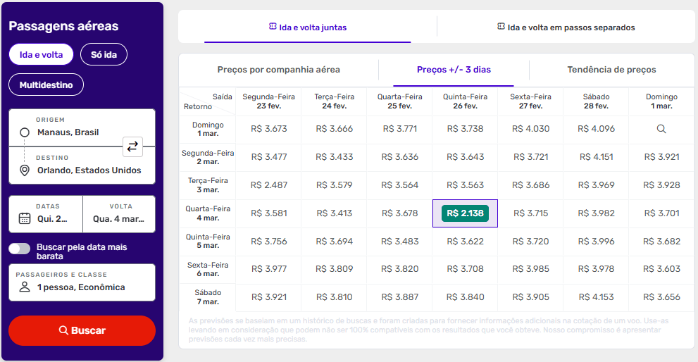Click the destination map pin icon
This screenshot has height=362, width=698.
[x=25, y=170]
